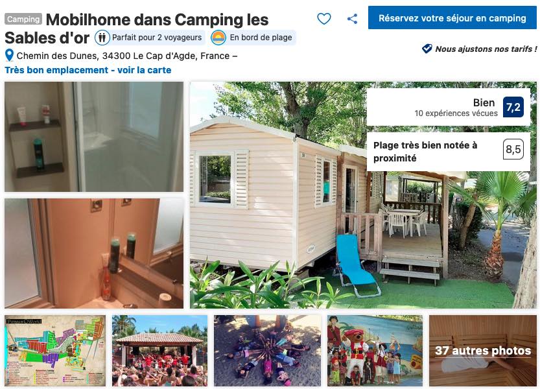Open the shower shelf bathroom photo

coord(94,136)
